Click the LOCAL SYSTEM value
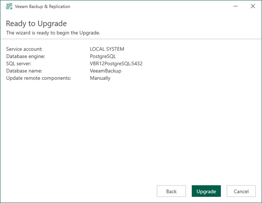 tap(107, 49)
